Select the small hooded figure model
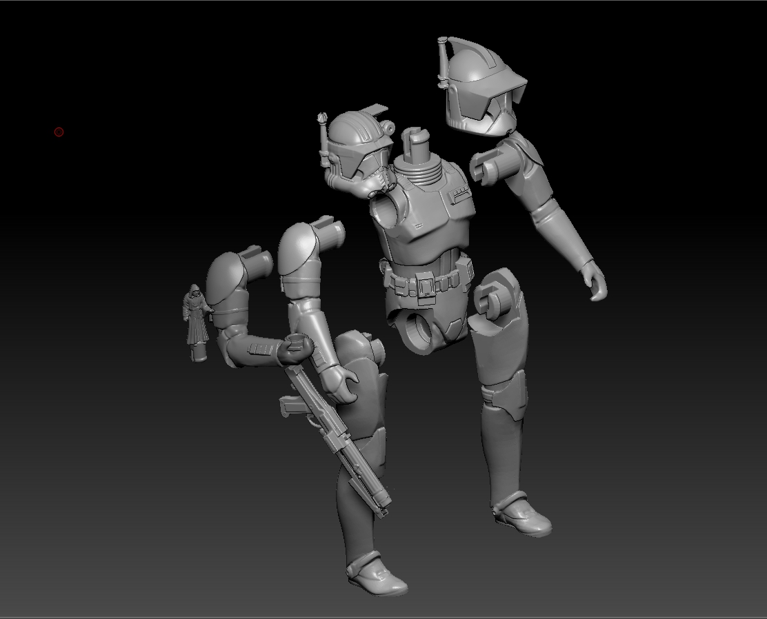The image size is (767, 619). 196,317
